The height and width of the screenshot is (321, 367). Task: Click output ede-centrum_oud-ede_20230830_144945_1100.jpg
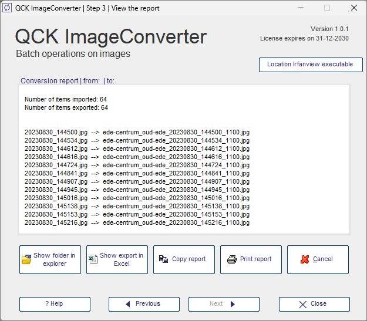pos(176,190)
